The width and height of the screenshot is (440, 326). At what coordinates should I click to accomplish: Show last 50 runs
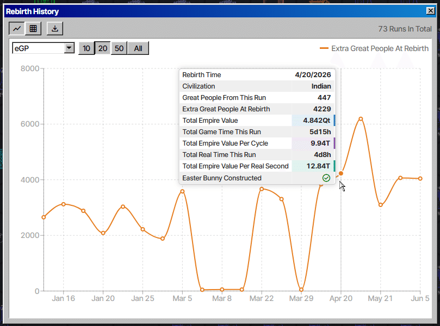119,48
